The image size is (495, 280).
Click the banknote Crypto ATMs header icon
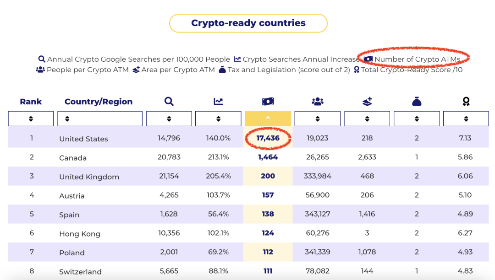point(268,102)
